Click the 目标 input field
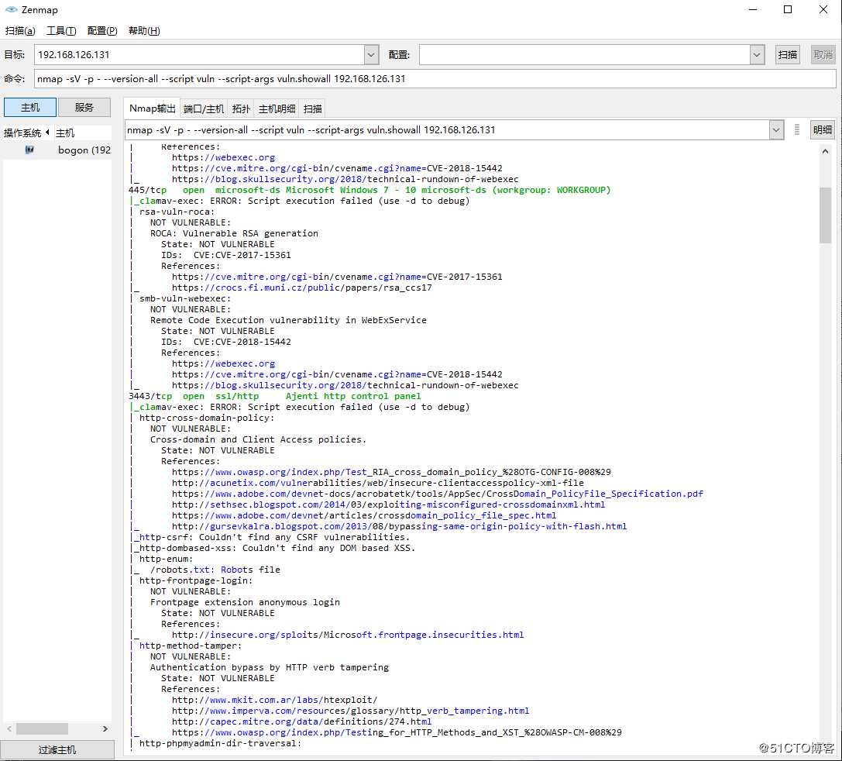 pos(199,55)
